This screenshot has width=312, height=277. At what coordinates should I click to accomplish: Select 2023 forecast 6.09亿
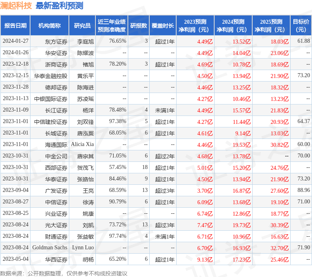pyautogui.click(x=205, y=203)
